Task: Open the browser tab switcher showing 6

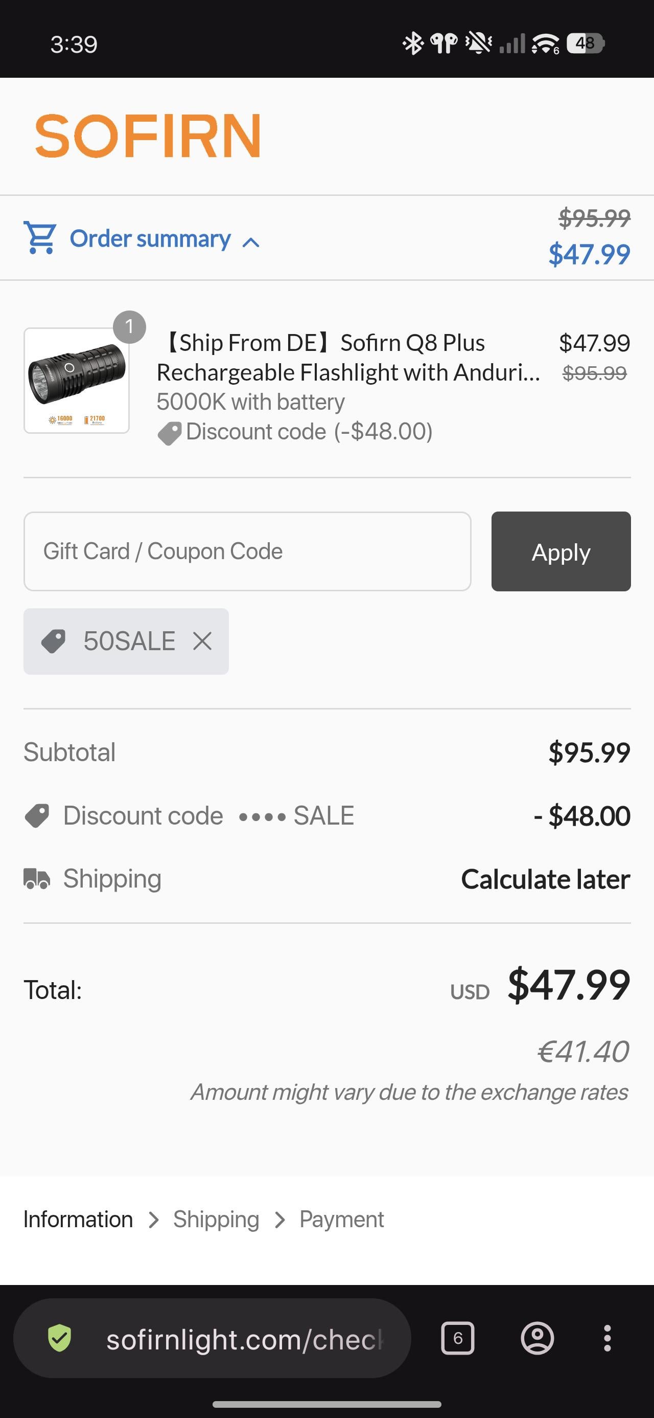Action: point(458,1338)
